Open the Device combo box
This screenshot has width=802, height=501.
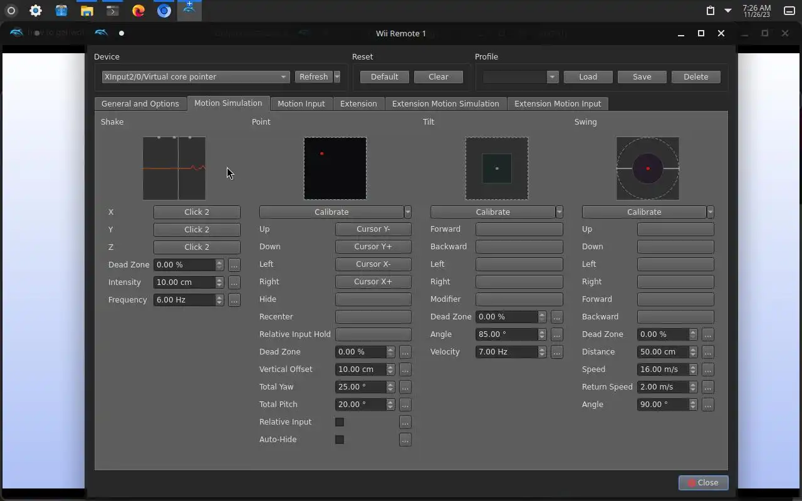pyautogui.click(x=195, y=76)
